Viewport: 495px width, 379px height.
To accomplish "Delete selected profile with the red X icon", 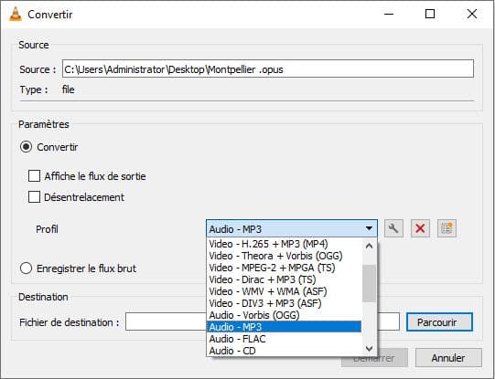I will click(420, 228).
